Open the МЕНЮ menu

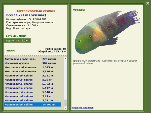11,50
